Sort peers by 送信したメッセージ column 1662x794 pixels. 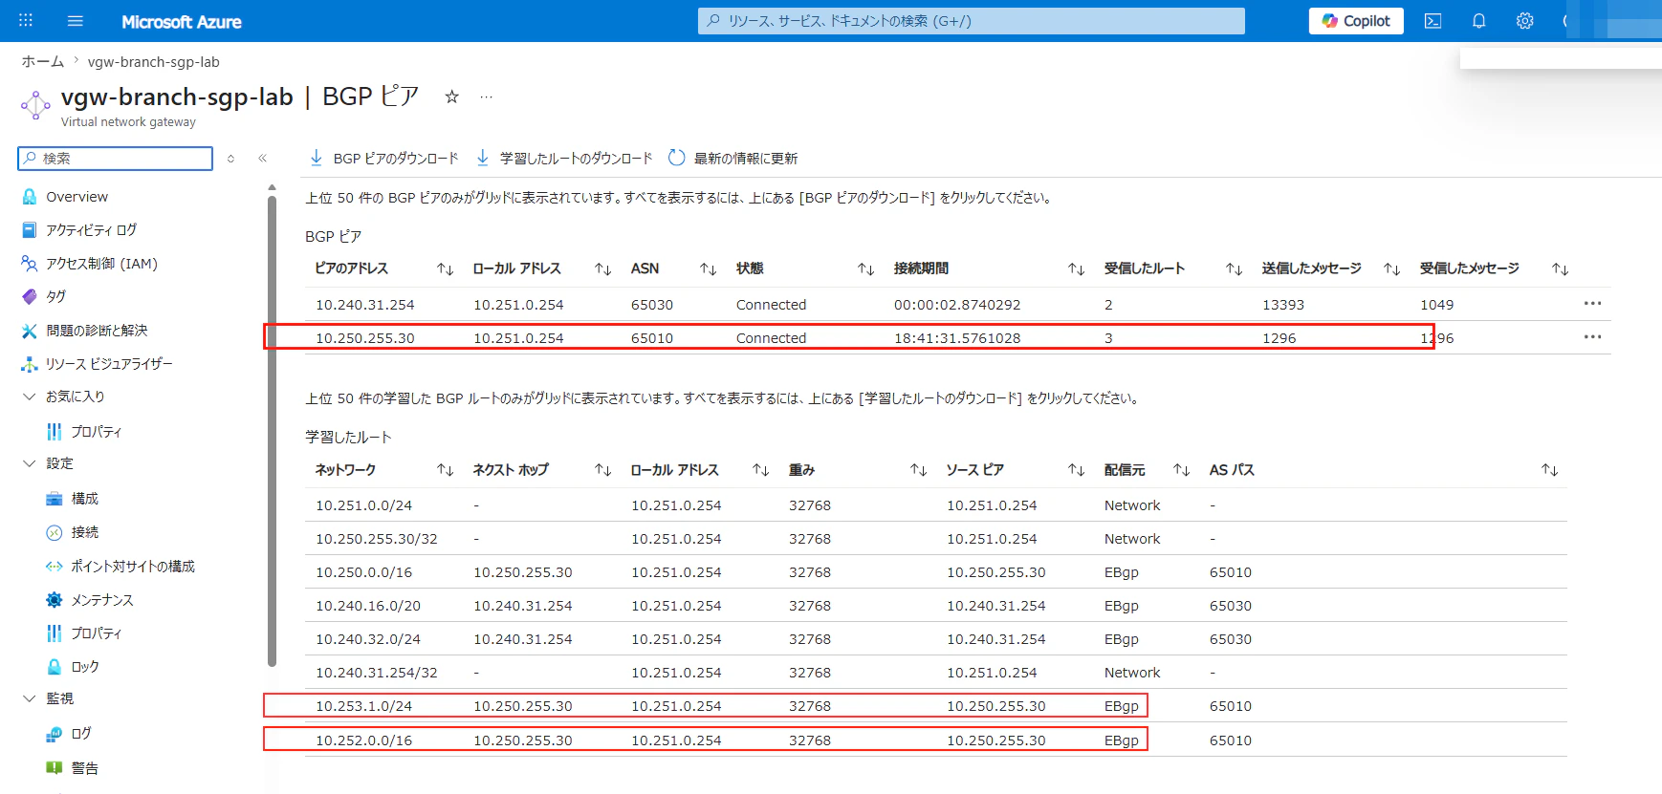[x=1391, y=269]
